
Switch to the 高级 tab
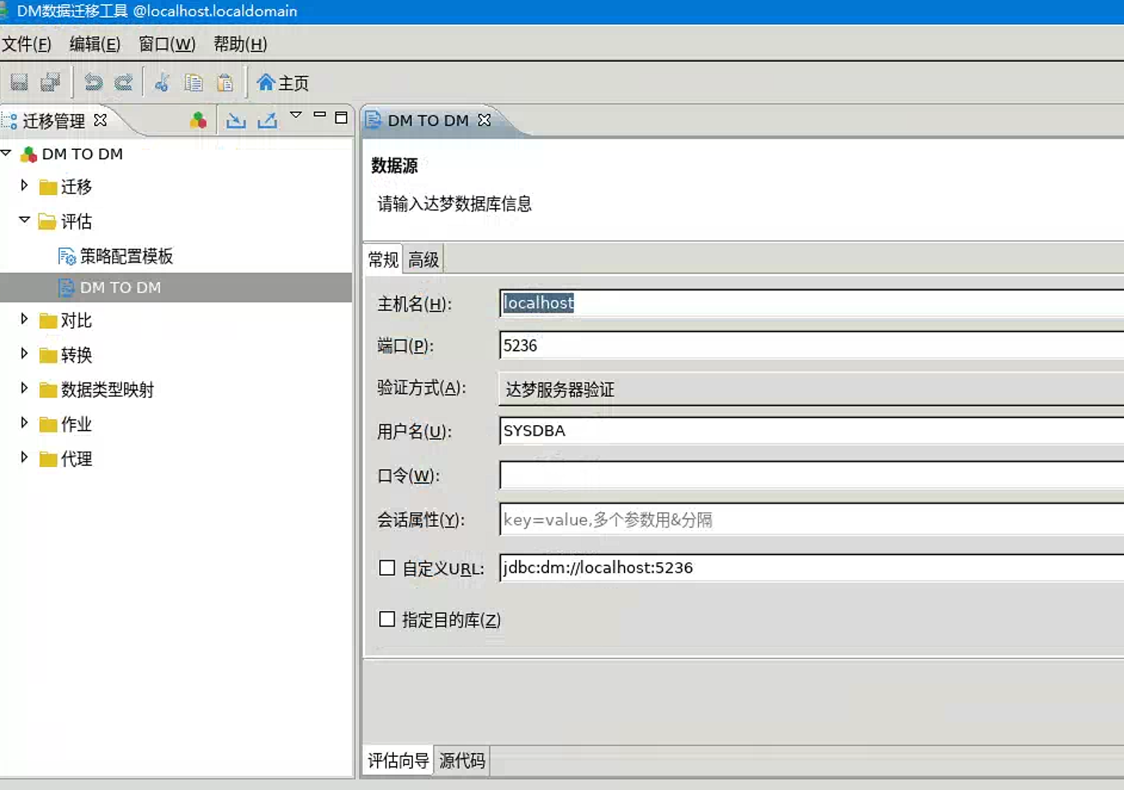(424, 260)
